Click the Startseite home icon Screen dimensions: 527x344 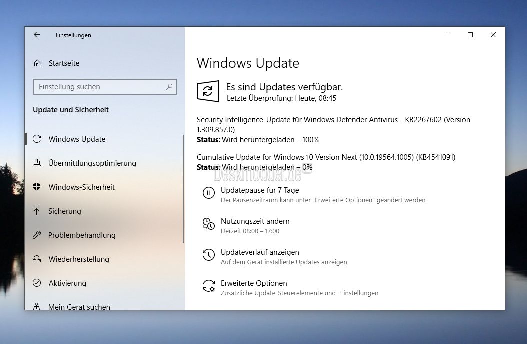[x=37, y=63]
